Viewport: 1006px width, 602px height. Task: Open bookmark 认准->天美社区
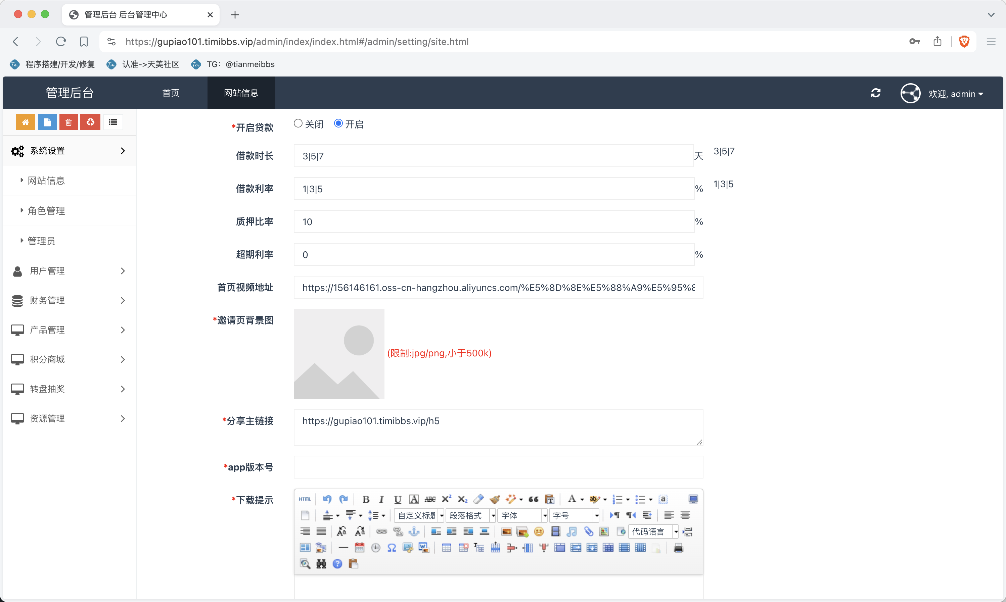pyautogui.click(x=143, y=64)
